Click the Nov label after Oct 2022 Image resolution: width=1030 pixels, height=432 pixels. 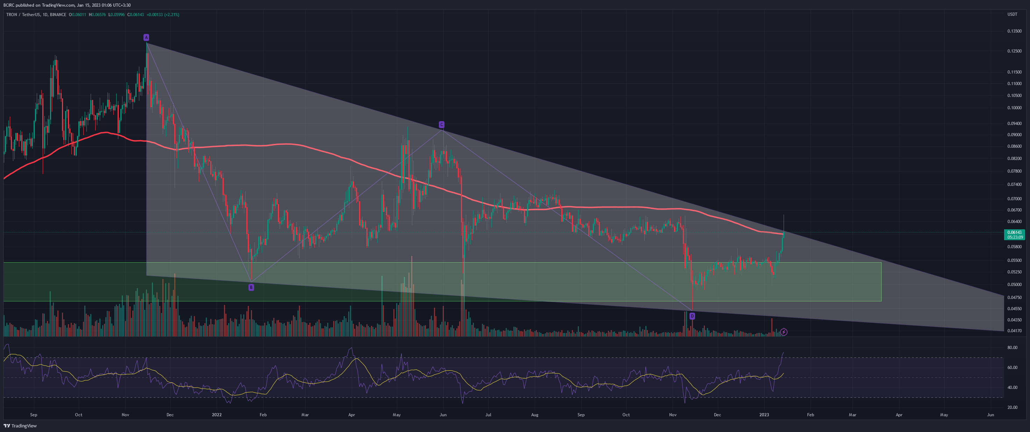pyautogui.click(x=673, y=415)
